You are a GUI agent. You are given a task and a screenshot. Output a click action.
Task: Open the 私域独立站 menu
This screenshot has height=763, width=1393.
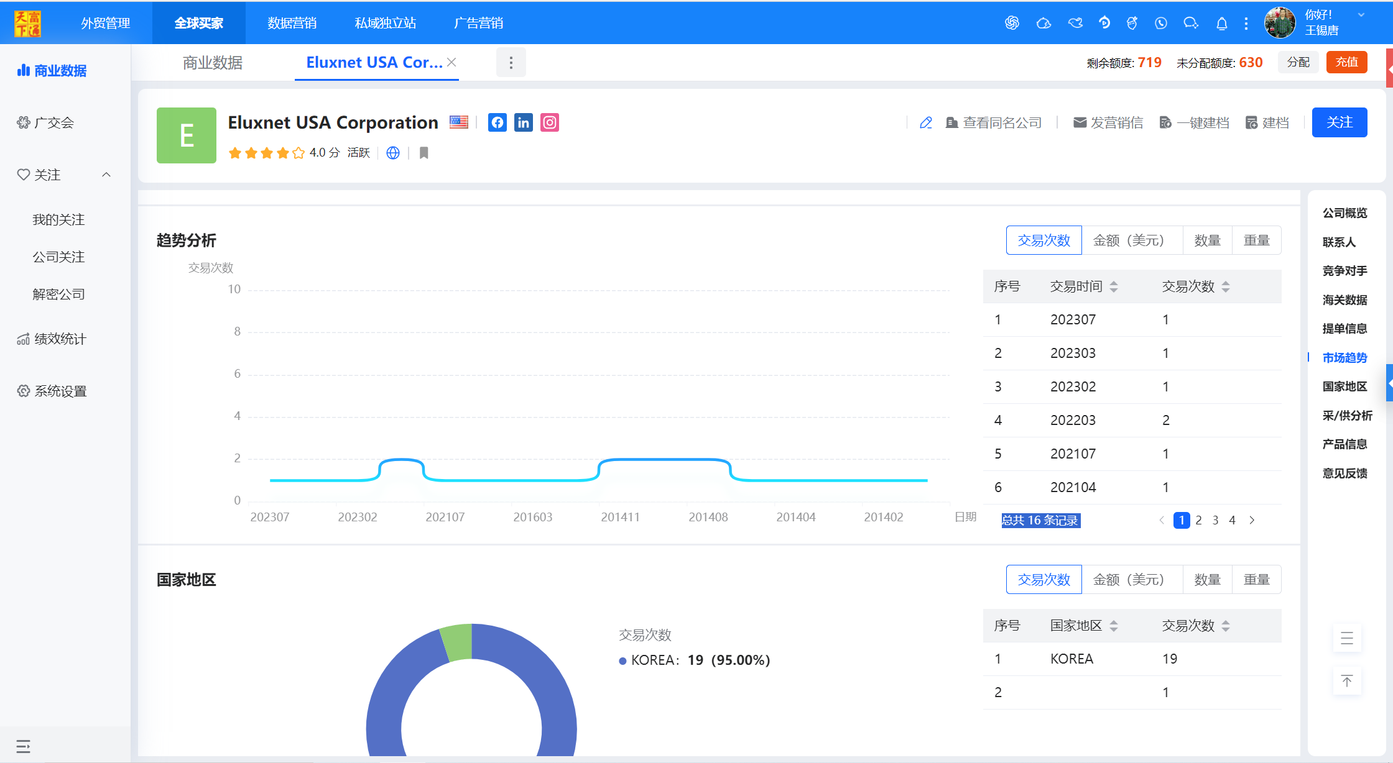pyautogui.click(x=386, y=23)
